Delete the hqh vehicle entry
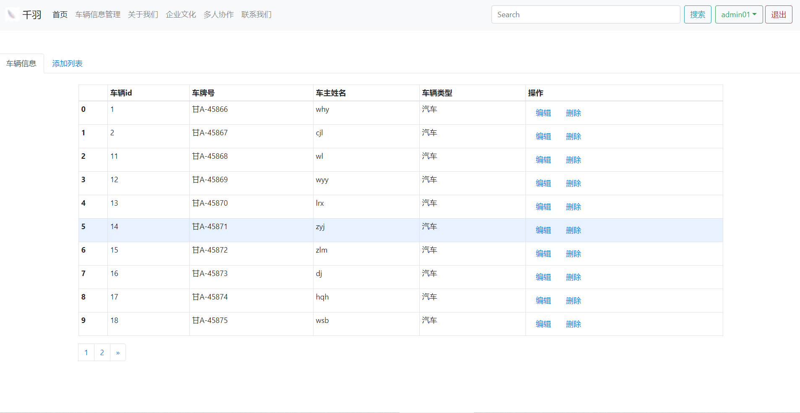800x413 pixels. [573, 301]
